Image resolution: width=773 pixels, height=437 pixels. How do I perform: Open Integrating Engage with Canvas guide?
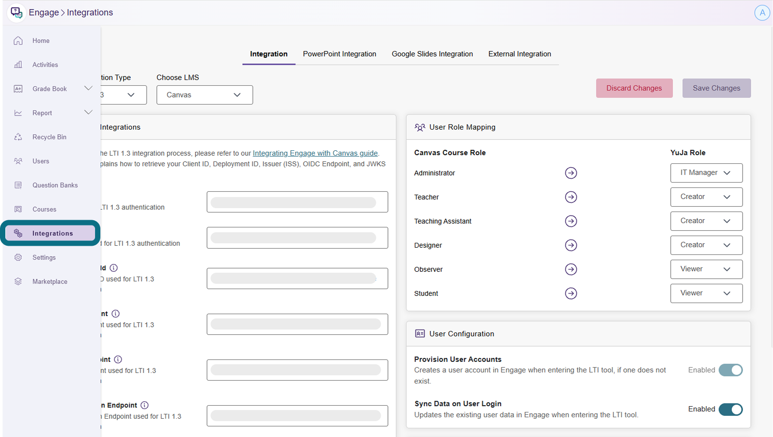315,153
